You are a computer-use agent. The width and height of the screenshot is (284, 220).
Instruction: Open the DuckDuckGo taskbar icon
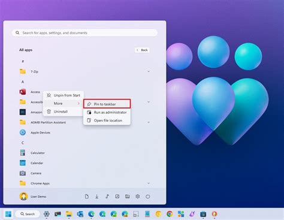click(x=214, y=214)
